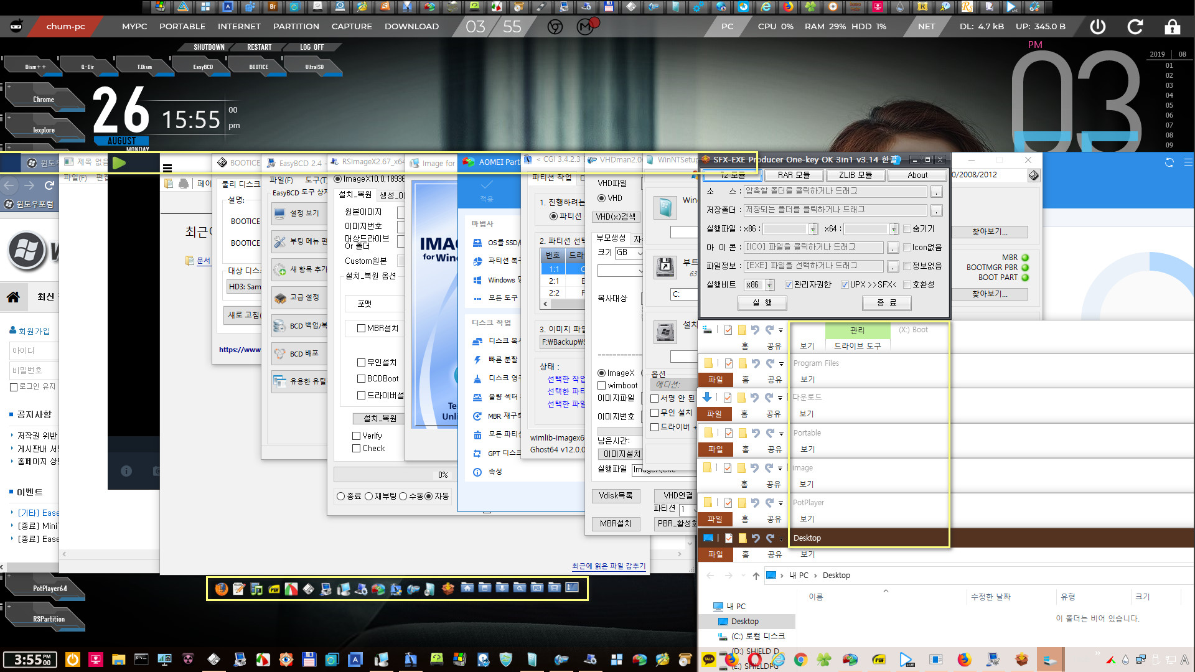Click OS를 SSD migration icon in AOMEI
This screenshot has height=672, width=1195.
click(477, 243)
